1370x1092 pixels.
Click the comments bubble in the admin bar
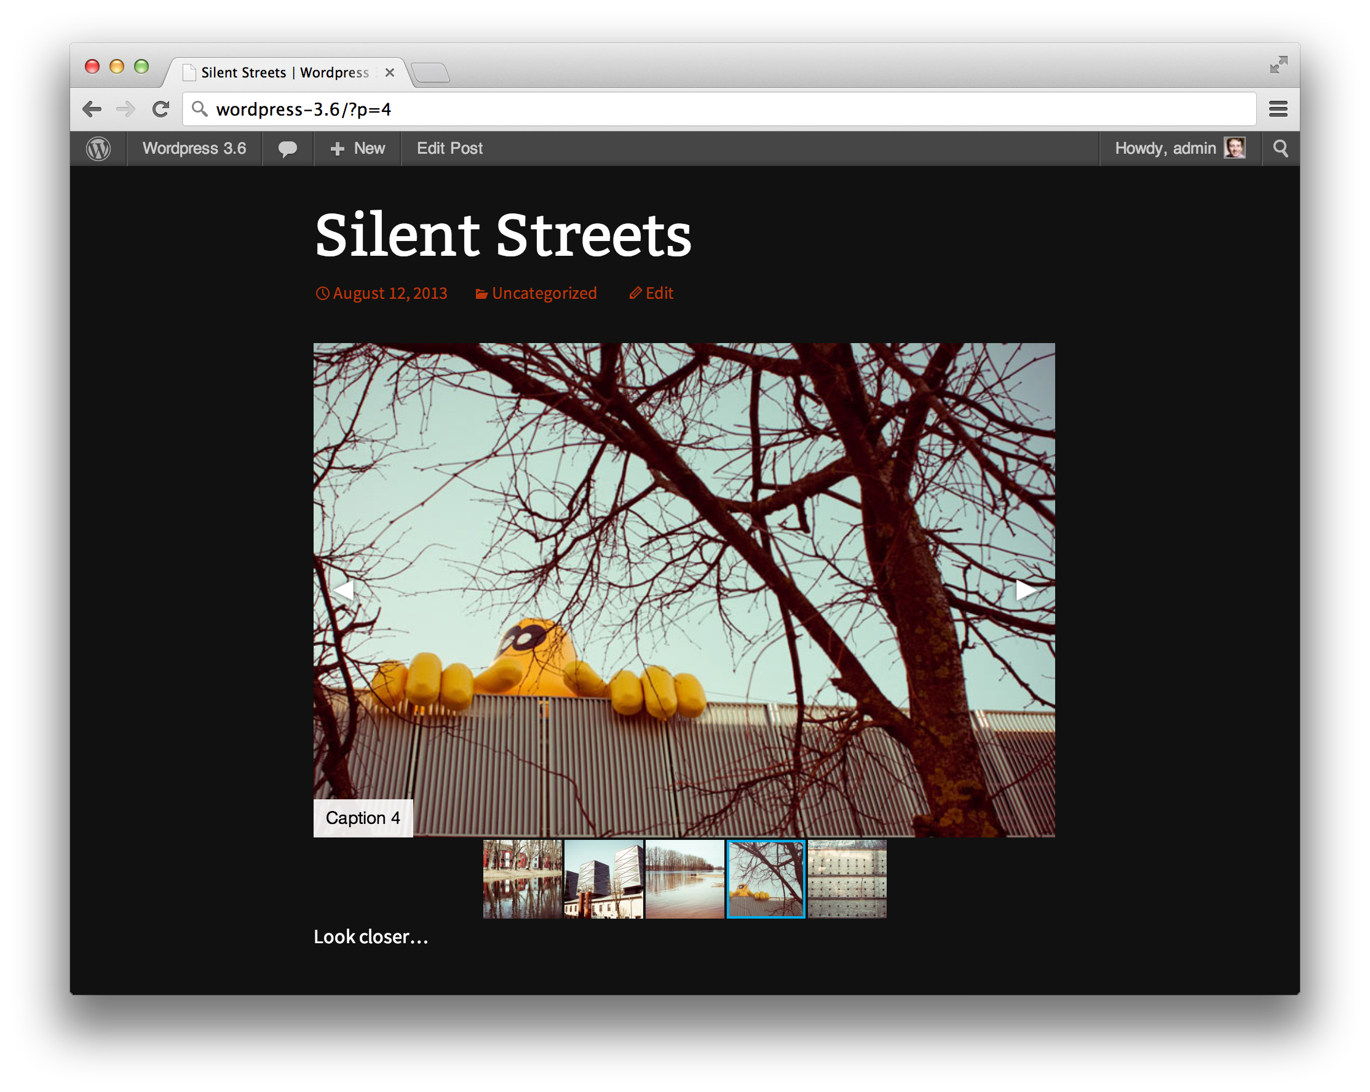[x=287, y=148]
